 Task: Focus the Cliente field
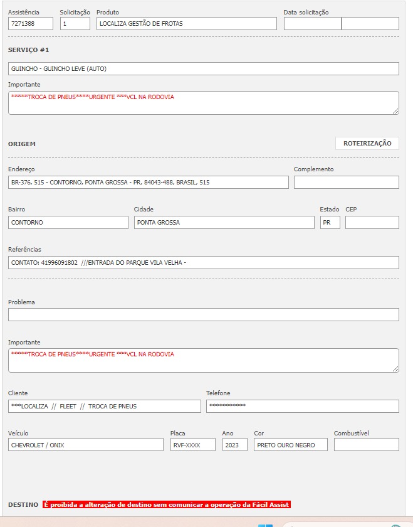click(x=104, y=407)
